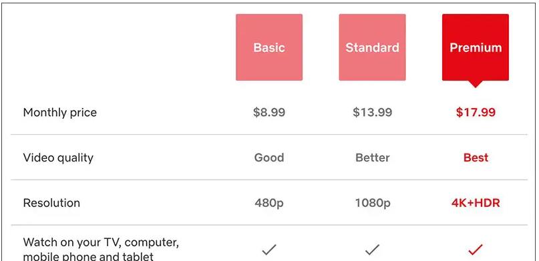This screenshot has height=261, width=539.
Task: Click the $17.99 Premium monthly price
Action: click(476, 112)
